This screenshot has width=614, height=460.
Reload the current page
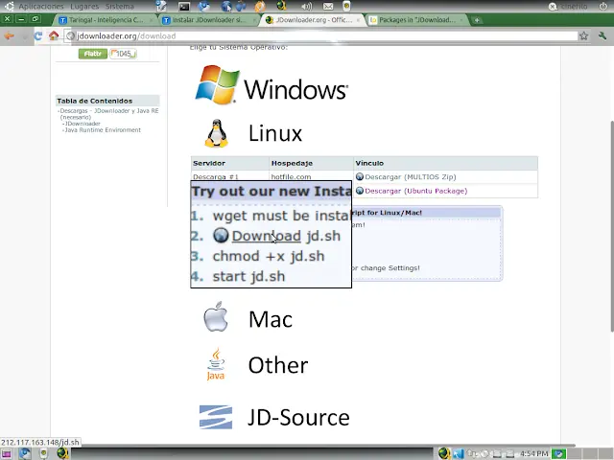38,36
